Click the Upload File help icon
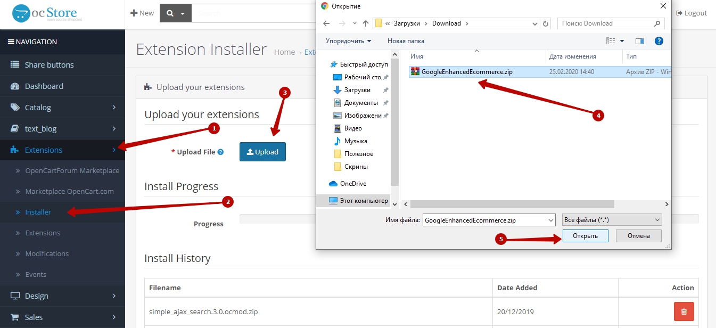This screenshot has height=328, width=716. coord(220,152)
